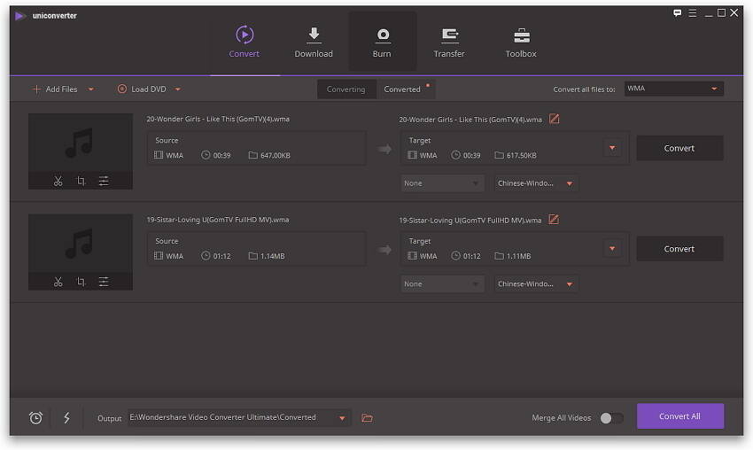The width and height of the screenshot is (753, 450).
Task: Open the output folder icon
Action: click(368, 418)
